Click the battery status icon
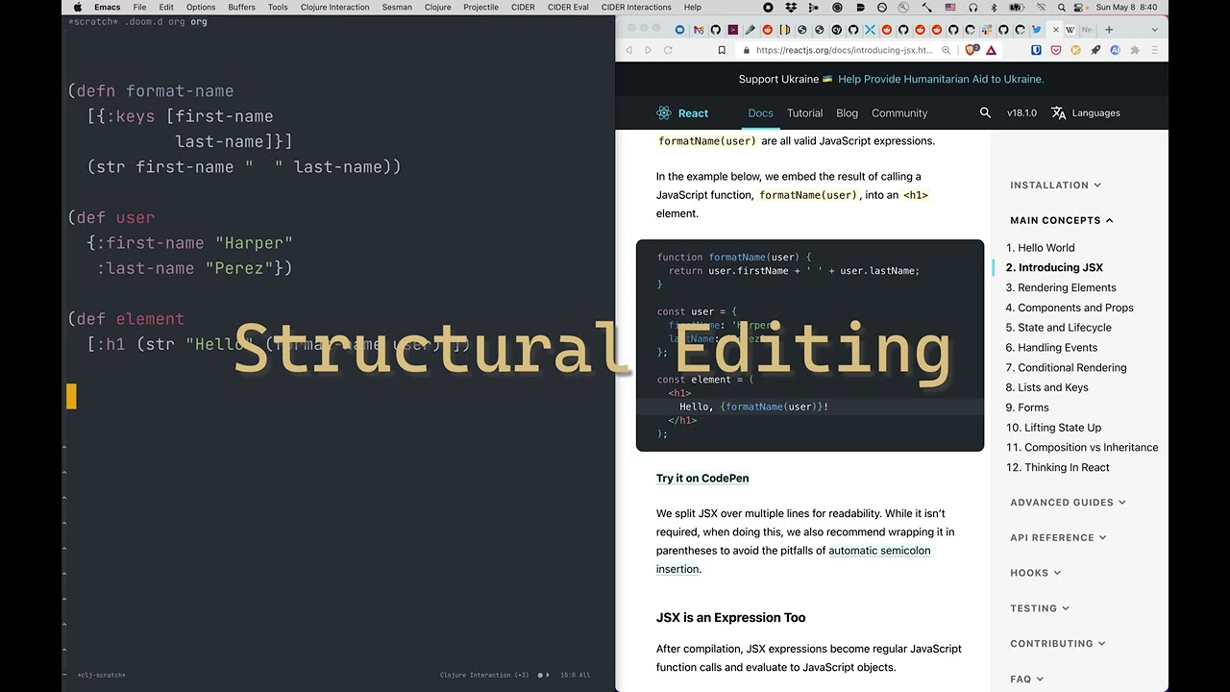The image size is (1230, 692). pyautogui.click(x=1017, y=7)
